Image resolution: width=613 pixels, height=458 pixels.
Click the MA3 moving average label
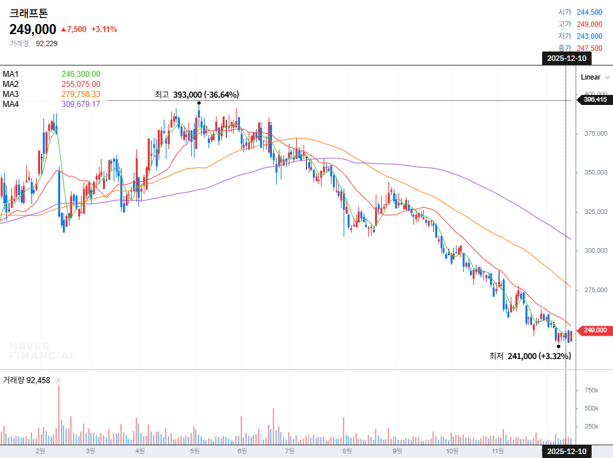click(11, 94)
